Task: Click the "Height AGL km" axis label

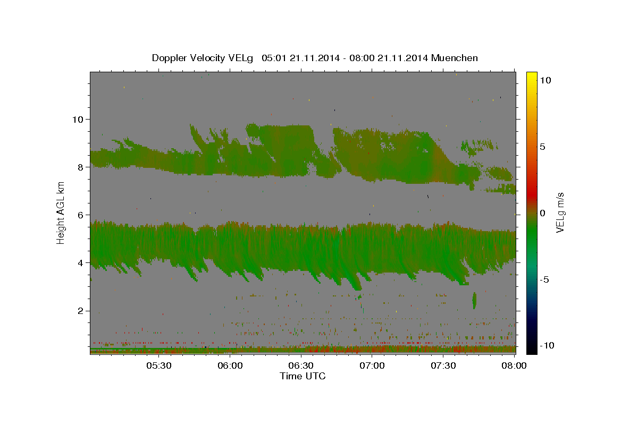Action: 61,212
